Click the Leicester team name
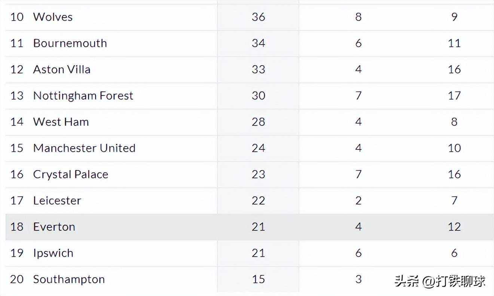The width and height of the screenshot is (494, 296). pos(57,200)
